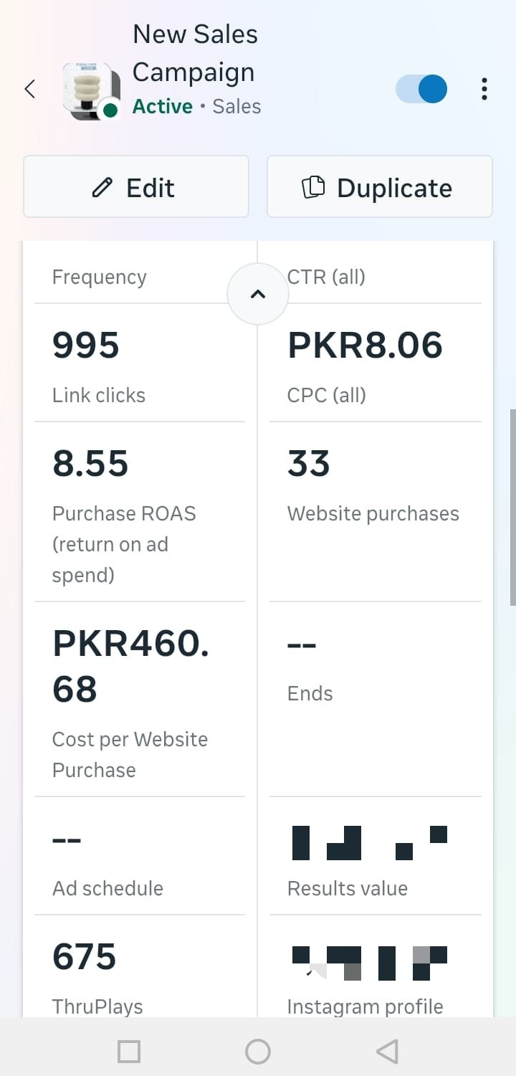This screenshot has height=1076, width=516.
Task: Tap the Android recent apps square icon
Action: point(129,1052)
